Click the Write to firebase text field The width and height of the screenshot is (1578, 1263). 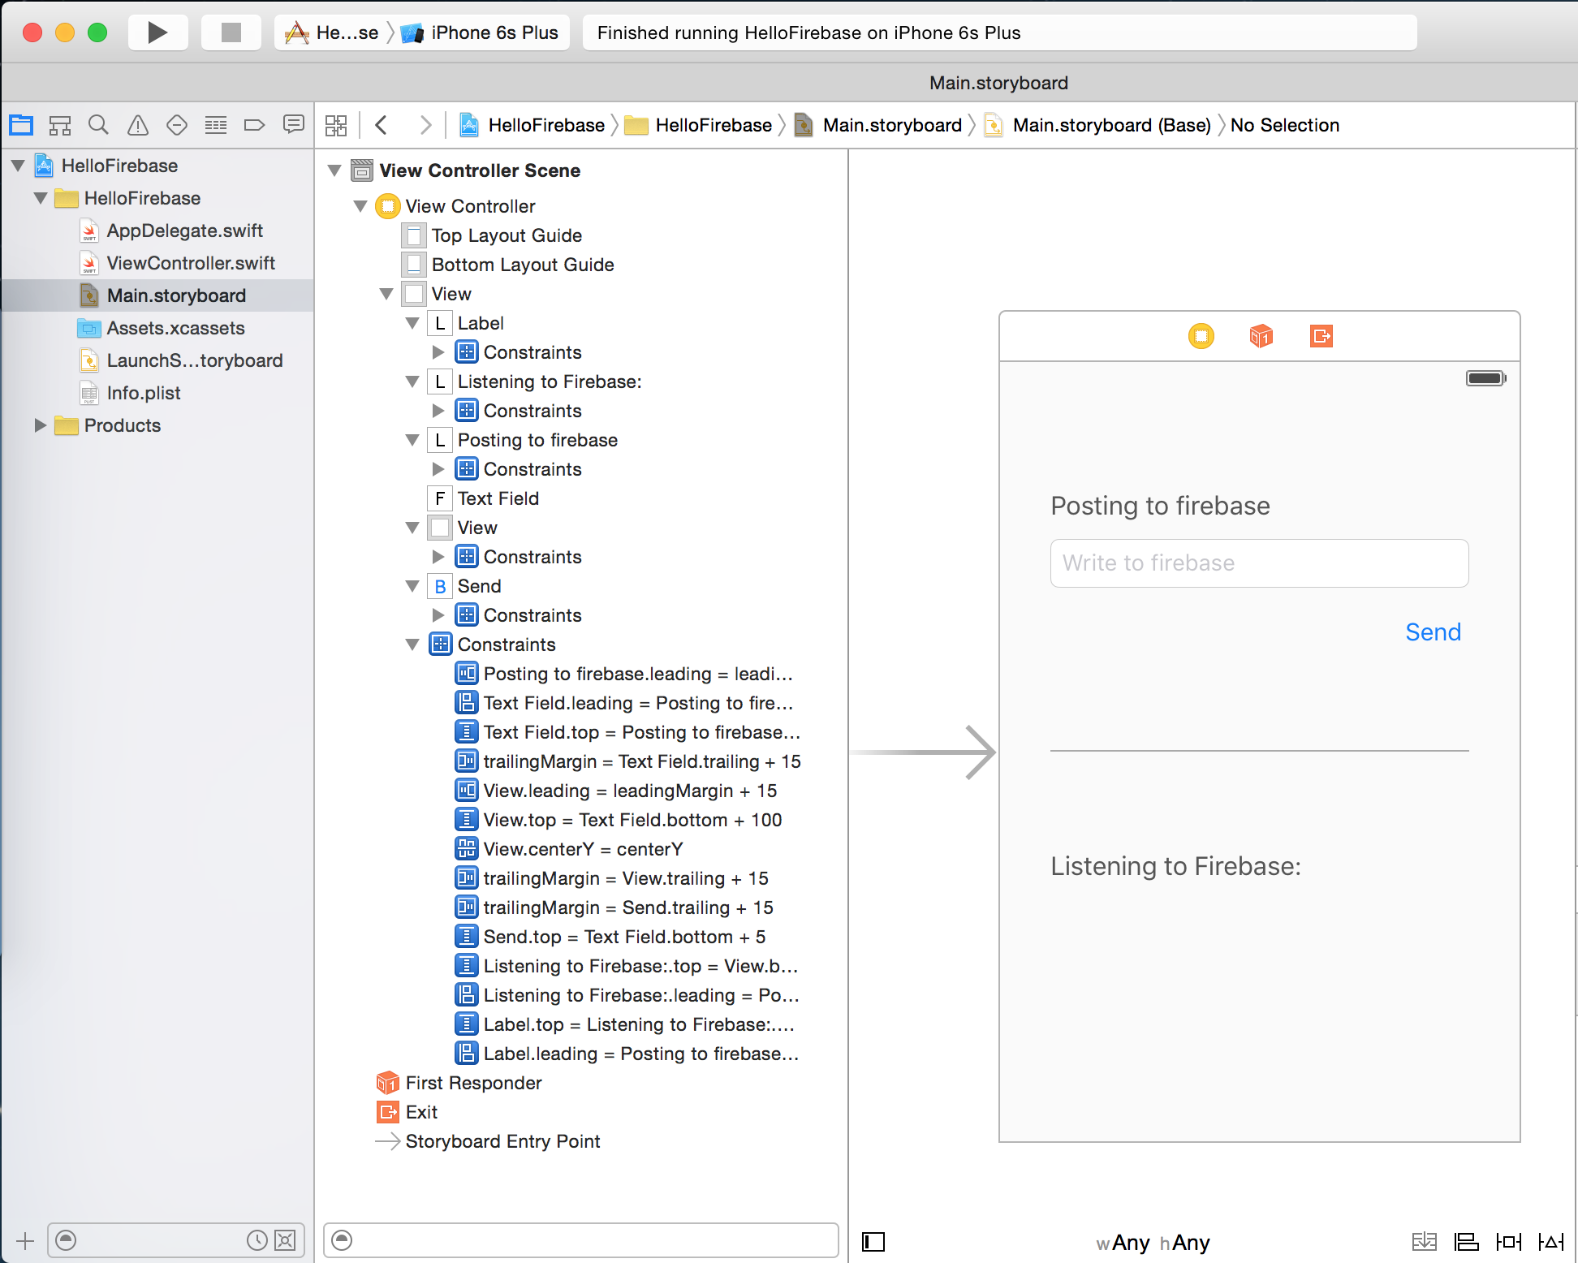(x=1259, y=563)
